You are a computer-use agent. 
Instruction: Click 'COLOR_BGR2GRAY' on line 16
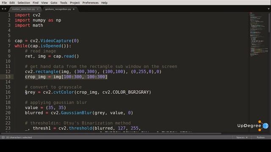point(131,92)
